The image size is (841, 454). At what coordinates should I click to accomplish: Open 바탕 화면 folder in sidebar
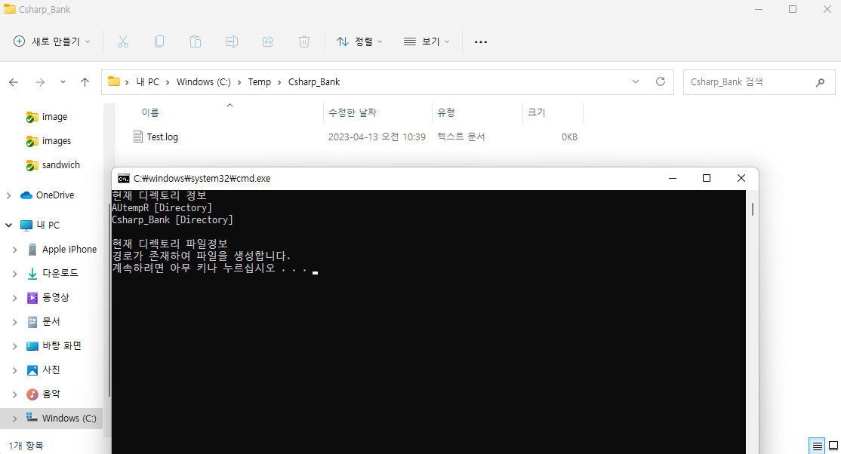click(62, 345)
